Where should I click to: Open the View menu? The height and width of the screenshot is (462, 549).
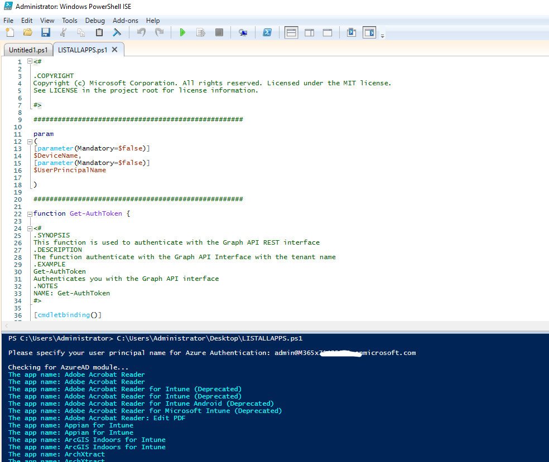[x=47, y=21]
